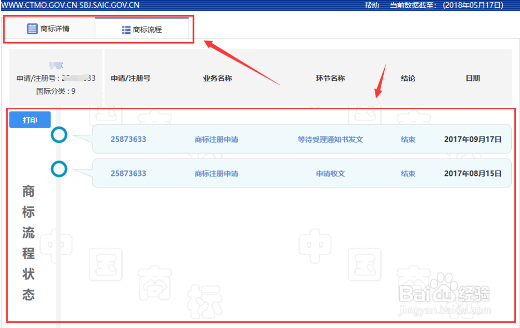Click the 国际分类:9 info text
Viewport: 520px width, 328px height.
tap(55, 90)
